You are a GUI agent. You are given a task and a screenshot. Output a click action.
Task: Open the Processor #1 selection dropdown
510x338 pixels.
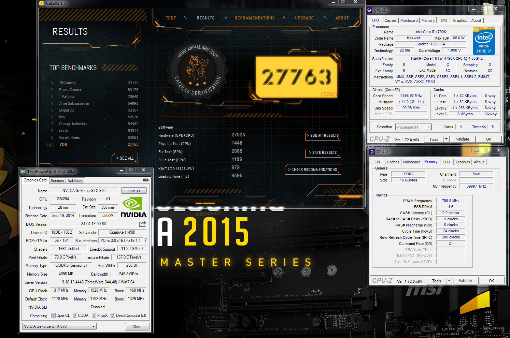point(413,127)
